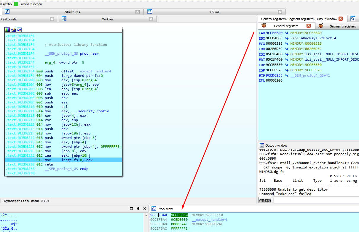Click the third icon in graph node header
This screenshot has width=359, height=232.
(x=19, y=30)
